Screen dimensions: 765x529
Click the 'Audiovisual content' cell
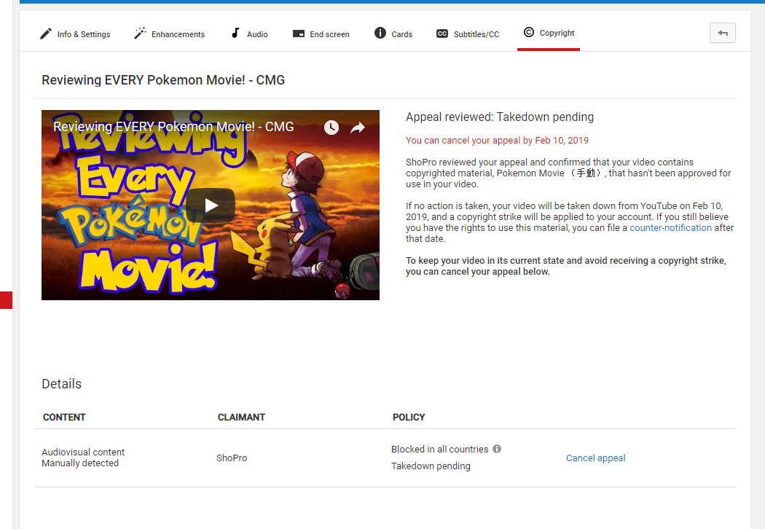coord(83,452)
